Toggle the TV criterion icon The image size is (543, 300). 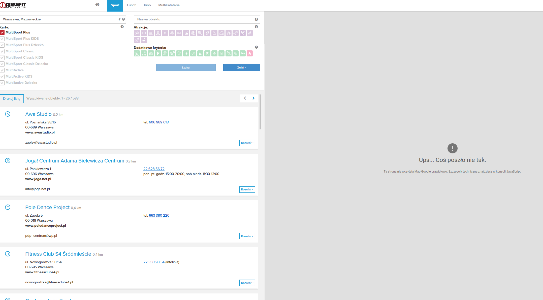tap(151, 53)
